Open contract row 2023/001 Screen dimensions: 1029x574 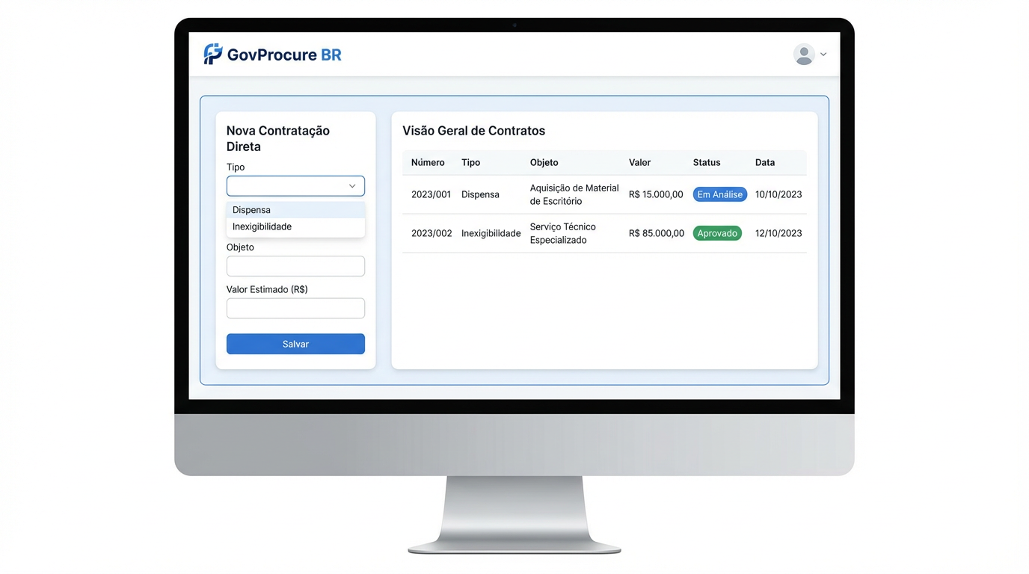431,194
